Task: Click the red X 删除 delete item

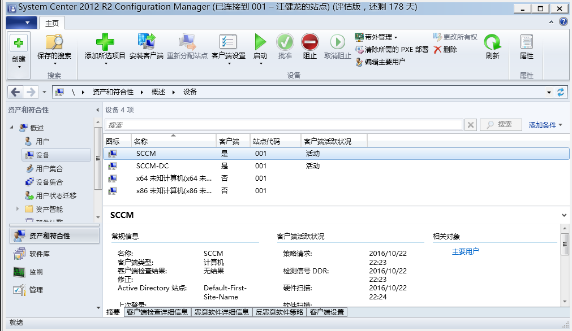Action: [445, 50]
